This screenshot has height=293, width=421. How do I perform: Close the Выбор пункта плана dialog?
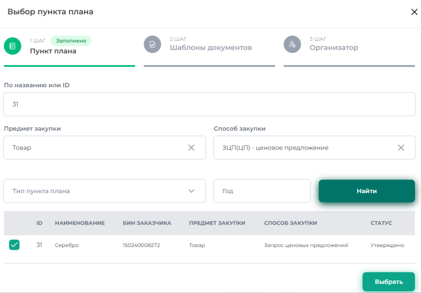coord(414,12)
